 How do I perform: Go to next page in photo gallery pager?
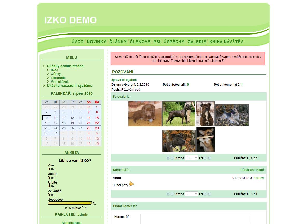205,158
